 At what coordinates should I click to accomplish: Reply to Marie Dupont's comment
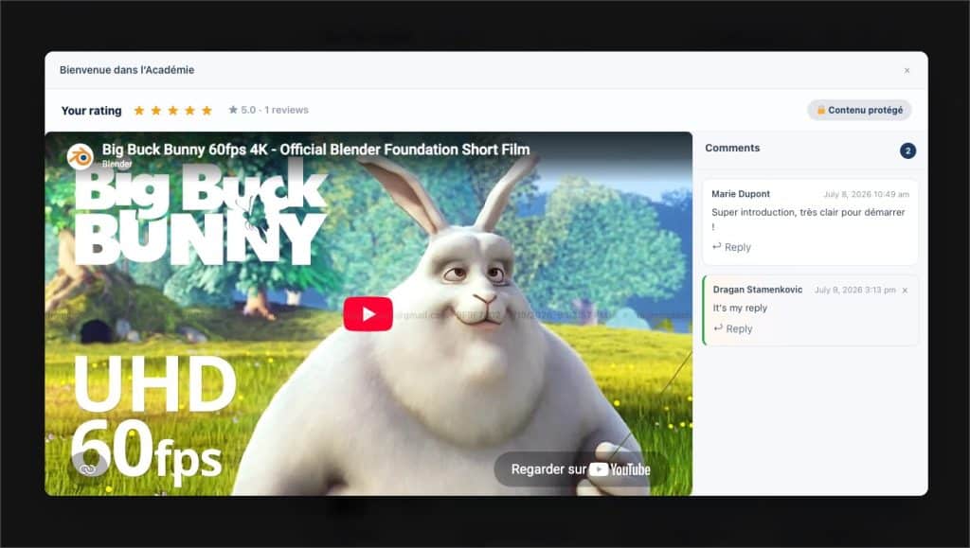pyautogui.click(x=731, y=247)
